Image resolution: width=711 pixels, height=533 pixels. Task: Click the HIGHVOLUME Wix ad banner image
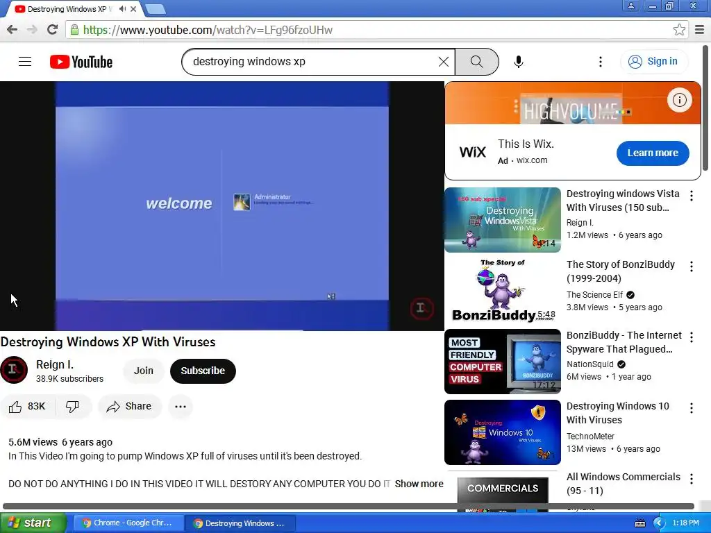(573, 103)
